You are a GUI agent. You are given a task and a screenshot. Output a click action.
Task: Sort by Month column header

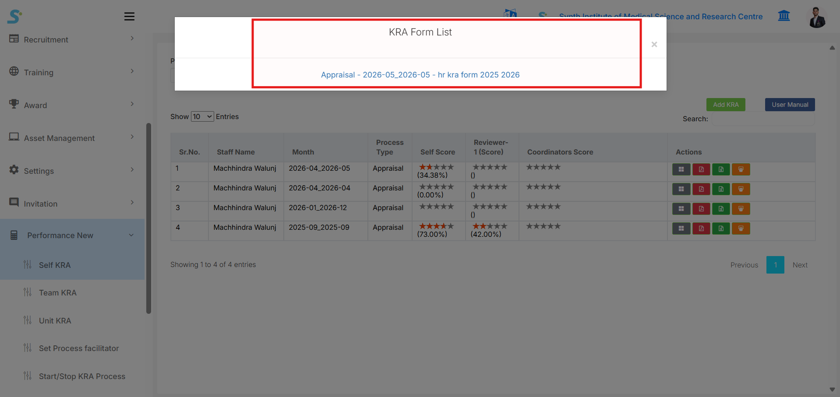coord(326,148)
